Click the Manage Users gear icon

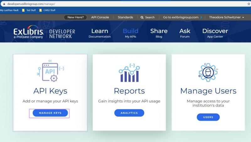click(x=208, y=72)
